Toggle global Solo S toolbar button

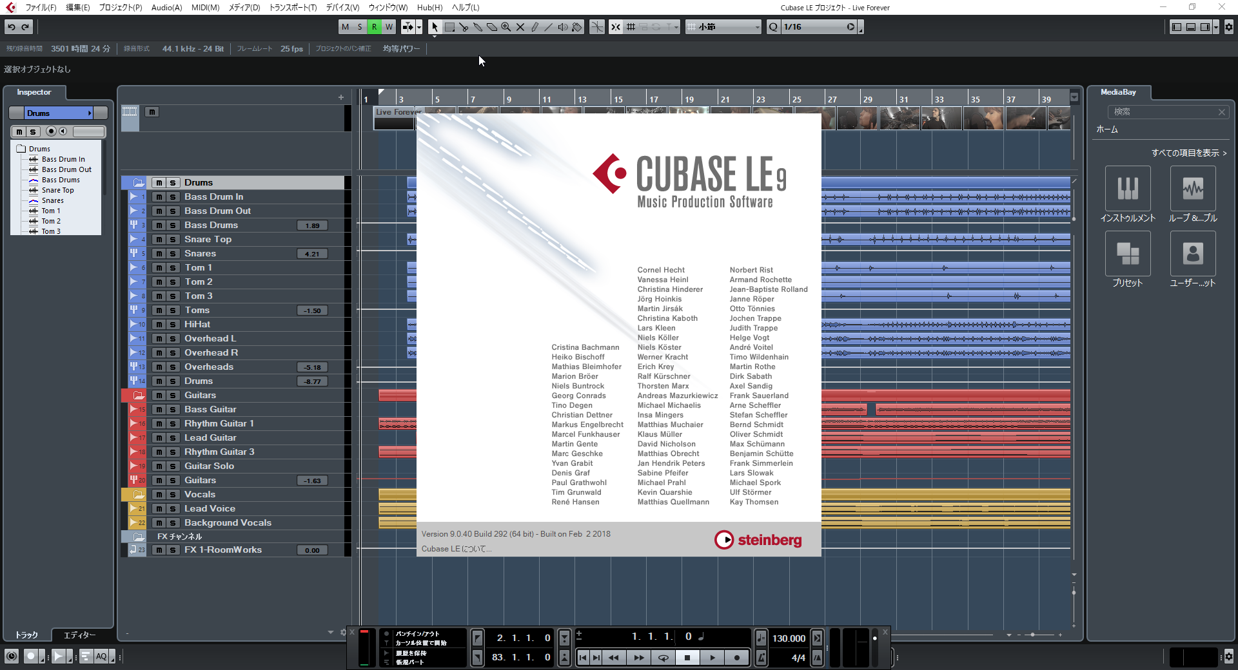coord(360,27)
